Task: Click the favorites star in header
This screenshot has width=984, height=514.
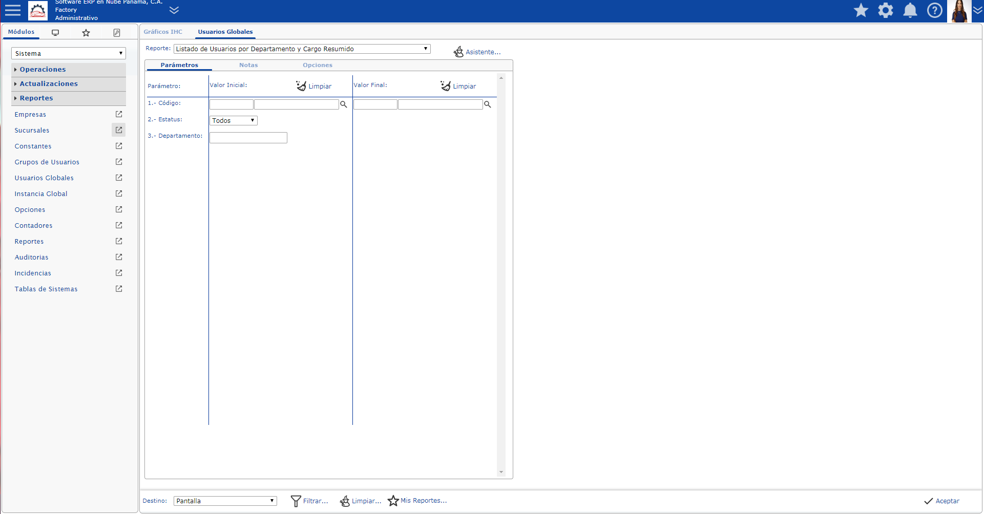Action: 861,10
